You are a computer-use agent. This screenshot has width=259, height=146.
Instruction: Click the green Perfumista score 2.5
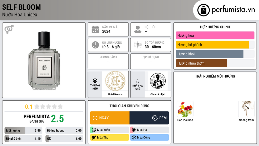tap(57, 119)
